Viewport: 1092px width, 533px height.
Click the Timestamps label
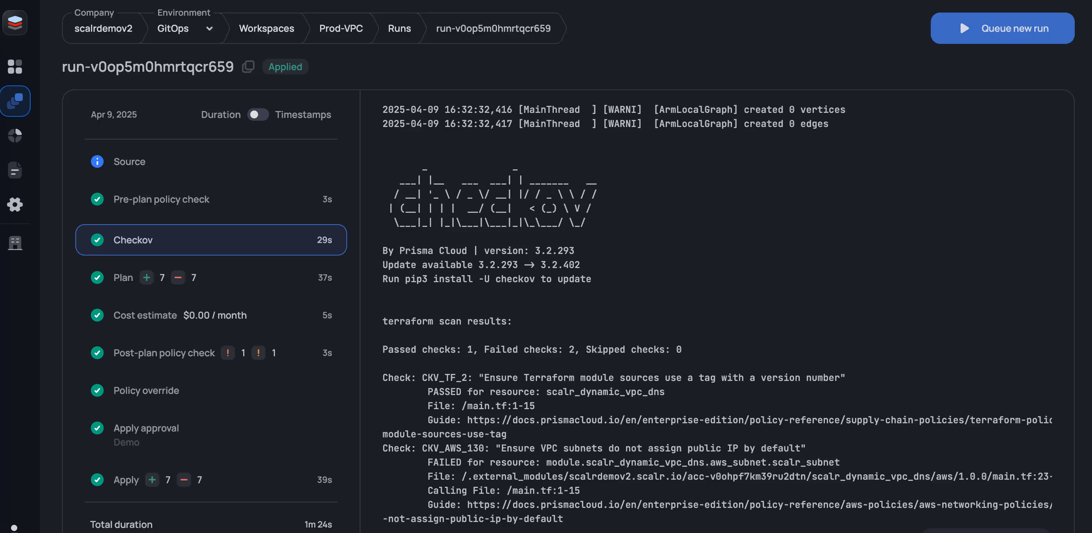(x=303, y=114)
